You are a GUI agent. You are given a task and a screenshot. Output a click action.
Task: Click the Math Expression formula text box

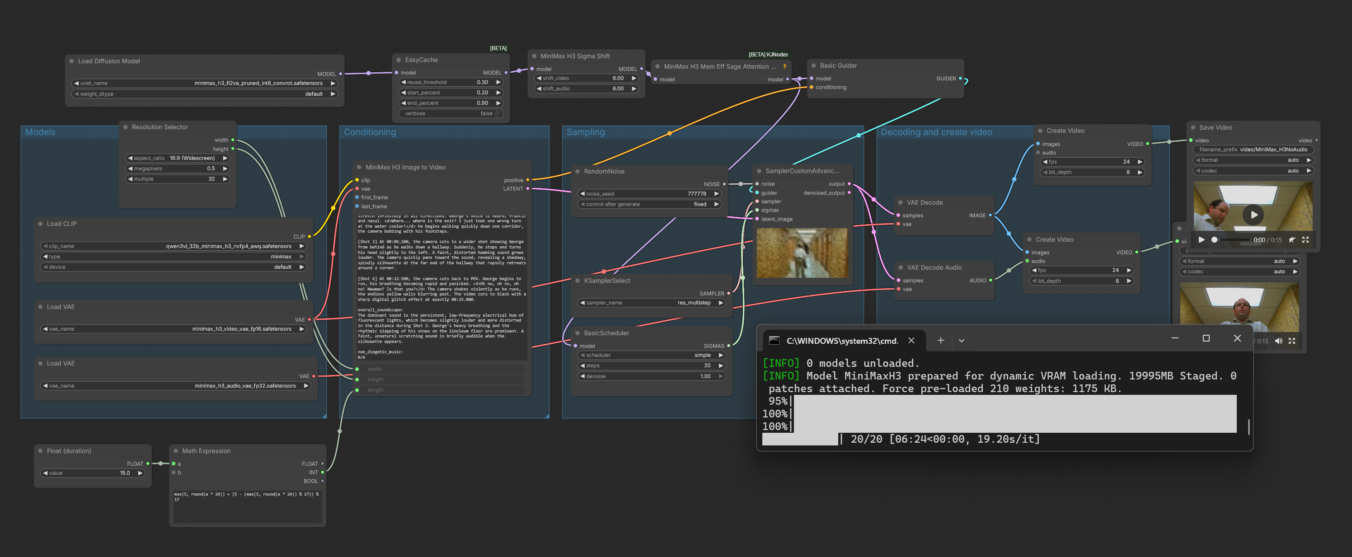pyautogui.click(x=248, y=506)
